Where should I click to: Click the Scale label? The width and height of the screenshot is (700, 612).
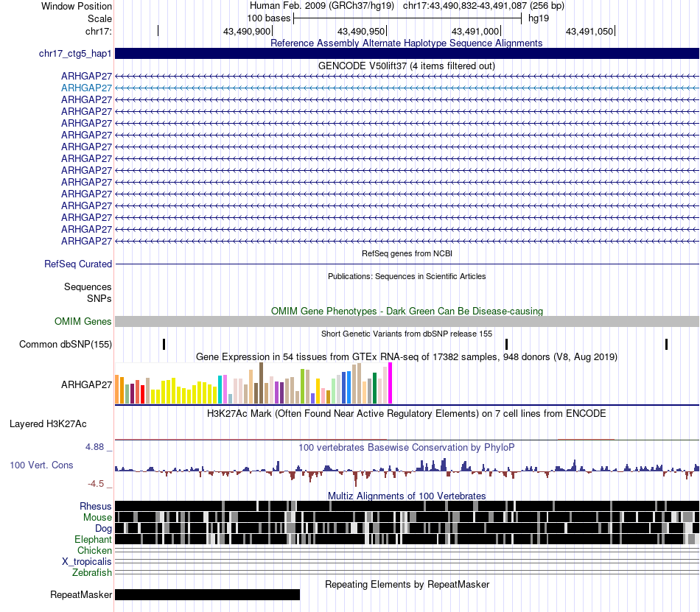click(99, 18)
